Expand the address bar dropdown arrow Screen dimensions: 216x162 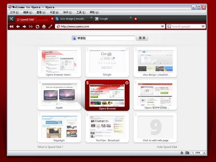click(x=163, y=26)
